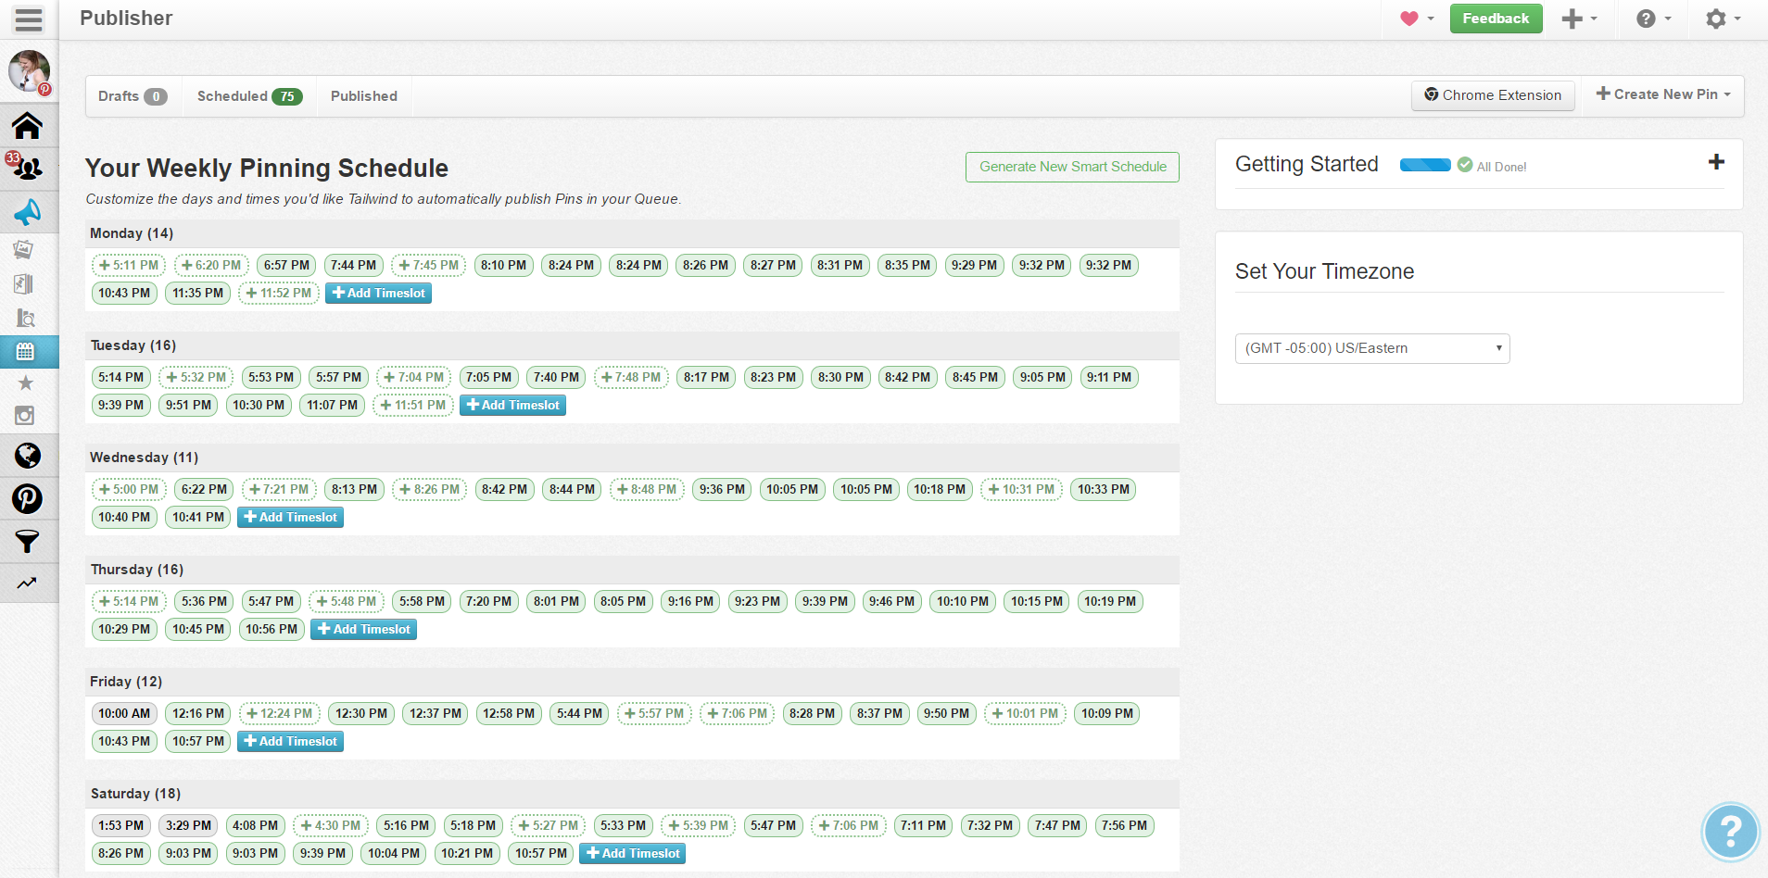
Task: Click Thursday's 10:56 PM timeslot
Action: point(272,629)
